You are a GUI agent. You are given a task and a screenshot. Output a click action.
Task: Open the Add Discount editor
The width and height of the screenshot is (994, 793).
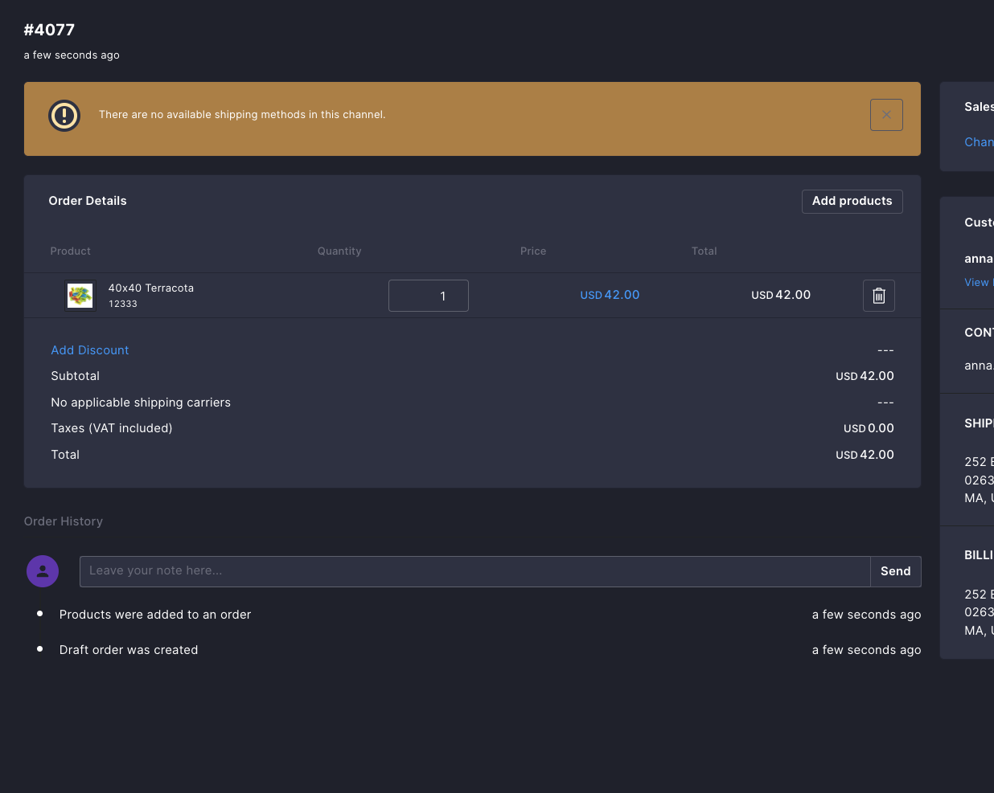[89, 349]
